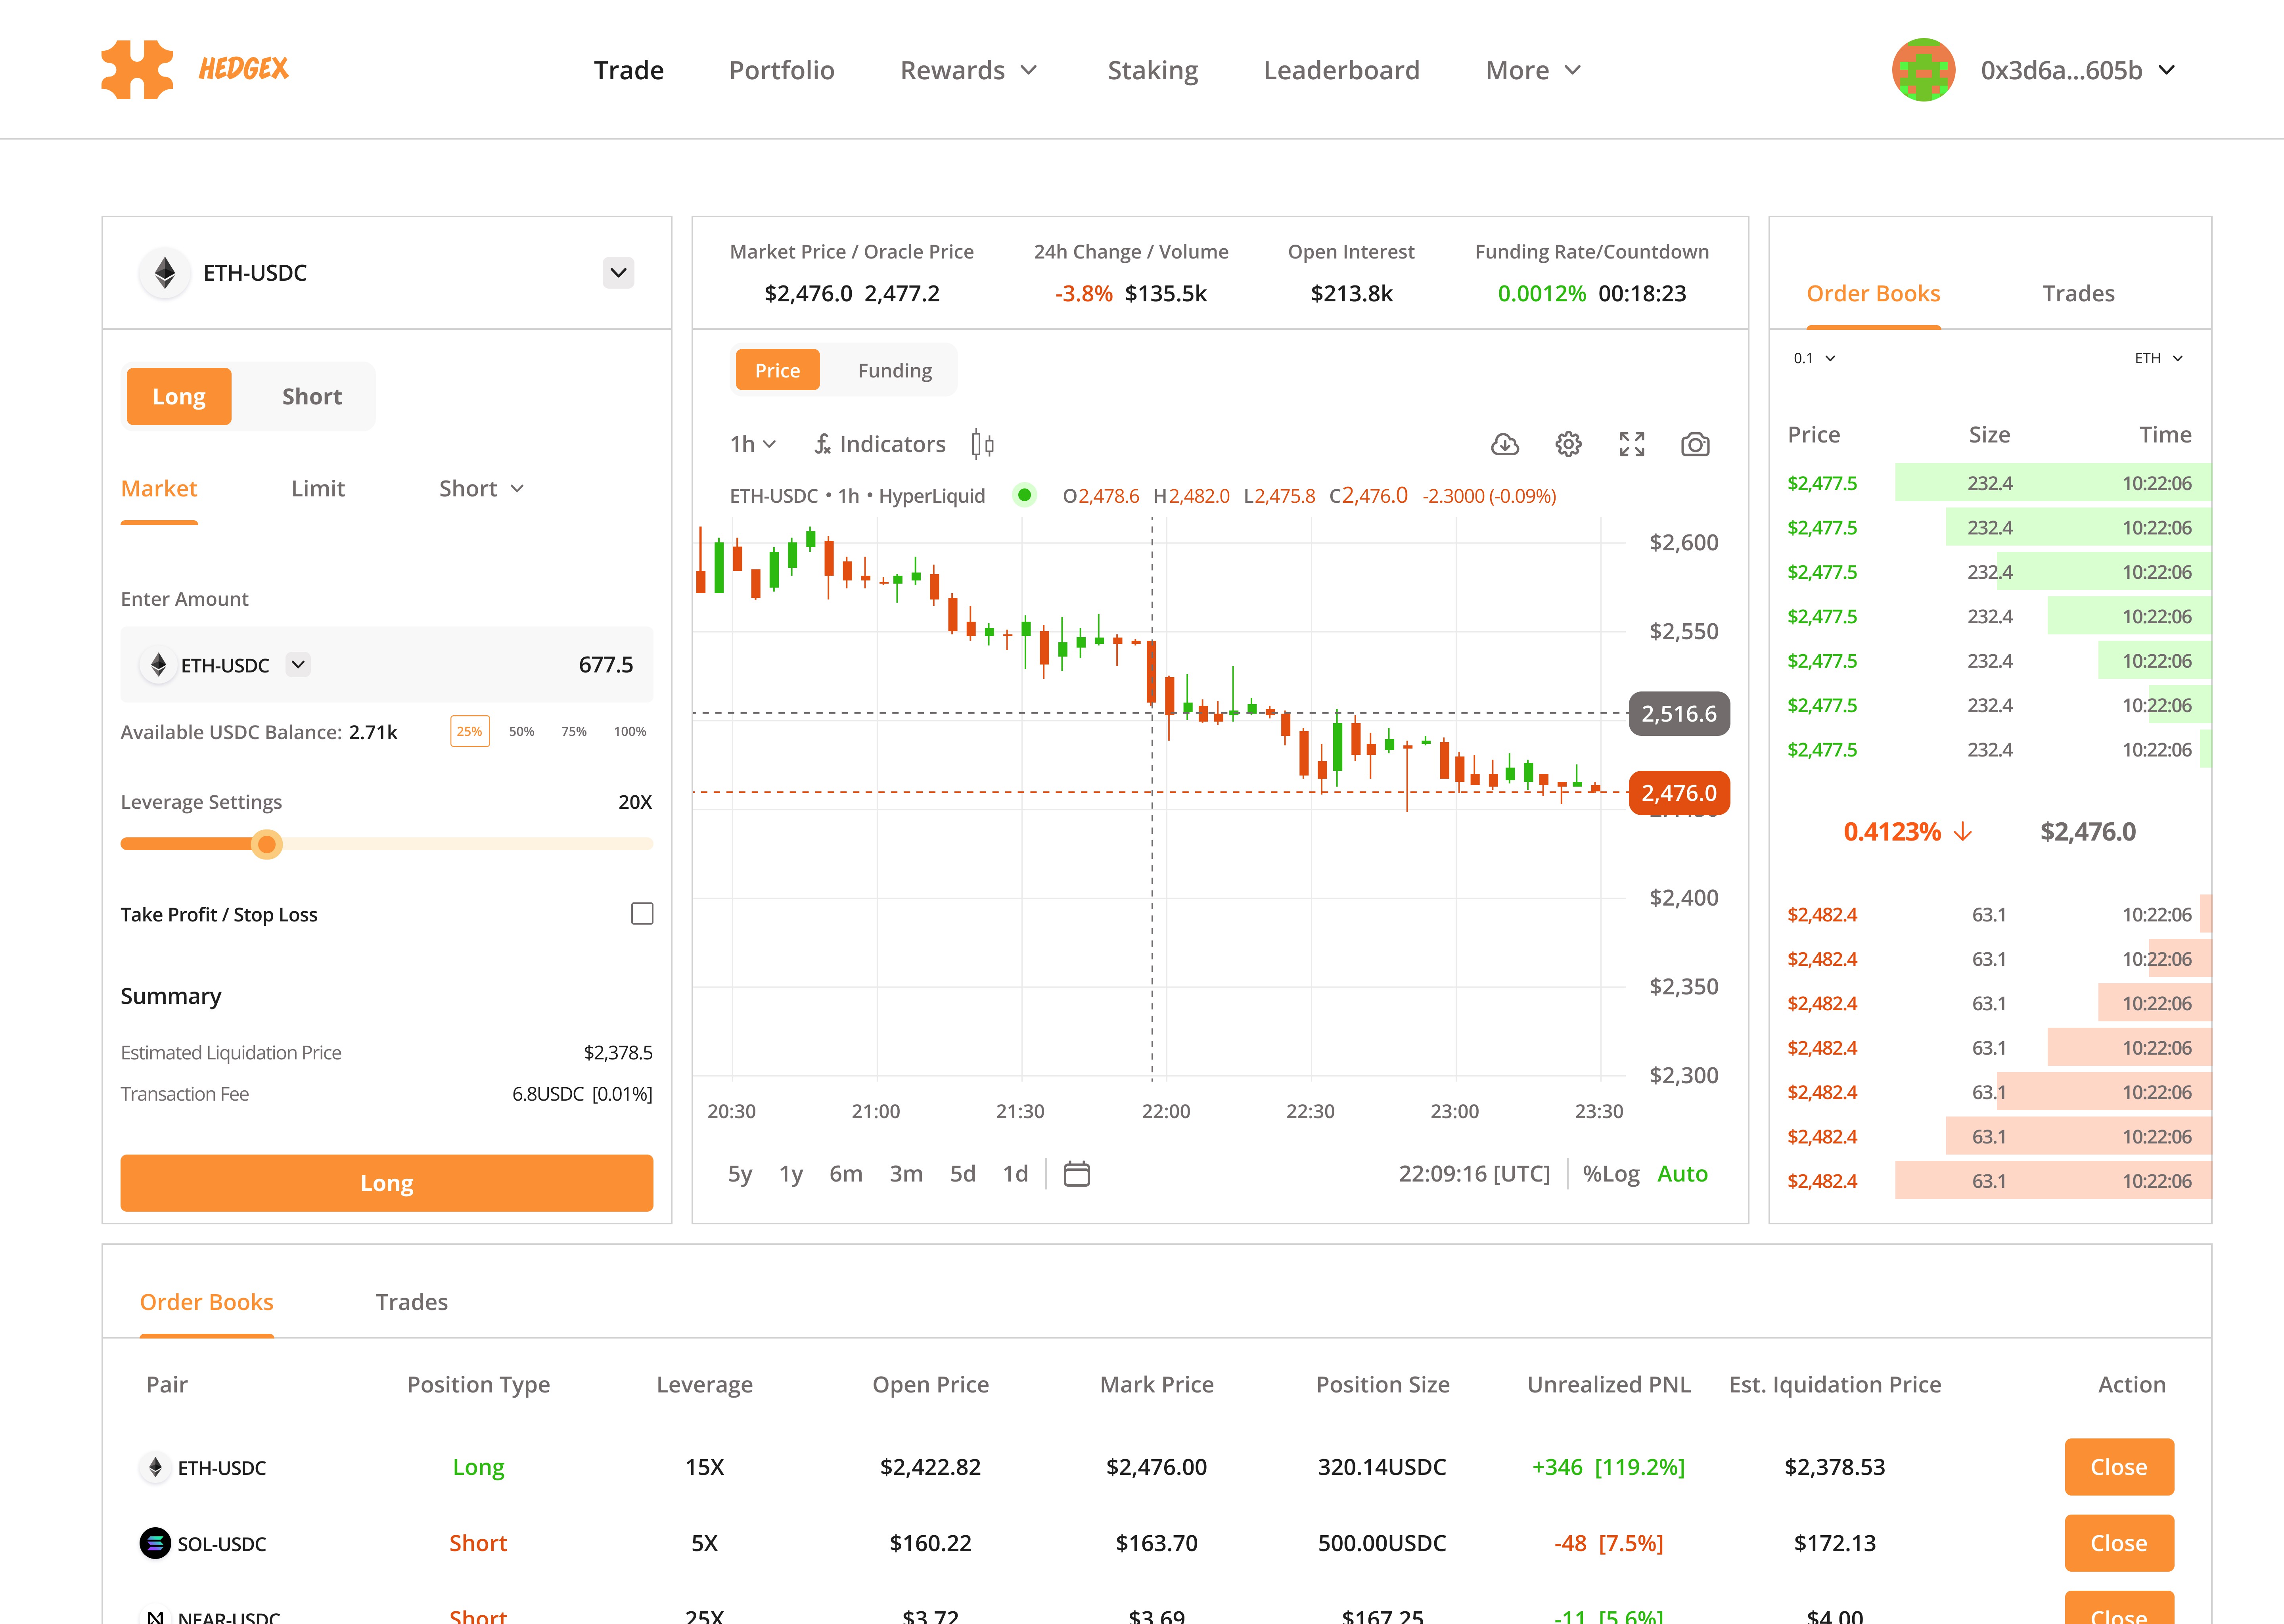Switch chart to Price view
Screen dimensions: 2284x1624
[x=777, y=370]
